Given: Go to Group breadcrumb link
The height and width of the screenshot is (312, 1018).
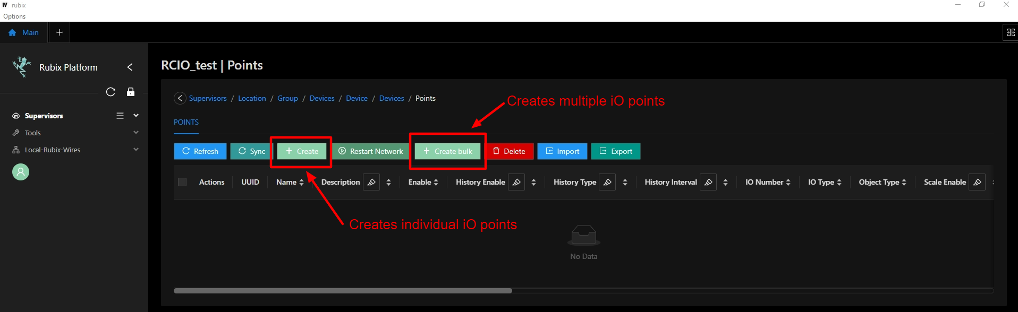Looking at the screenshot, I should coord(287,98).
